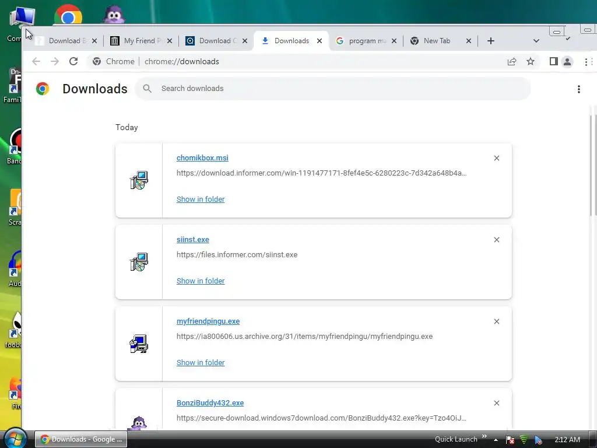Switch to the My Friend P tab
597x448 pixels.
[x=140, y=41]
